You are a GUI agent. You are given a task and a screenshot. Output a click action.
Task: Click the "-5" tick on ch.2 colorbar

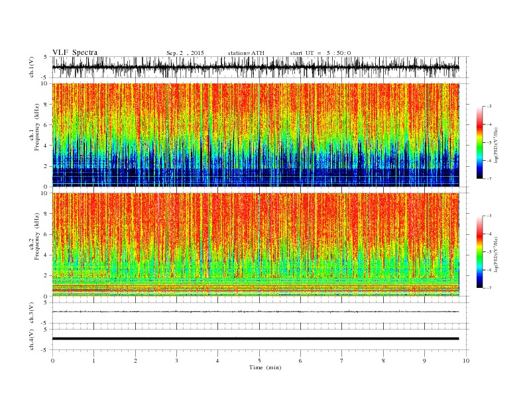pos(489,251)
